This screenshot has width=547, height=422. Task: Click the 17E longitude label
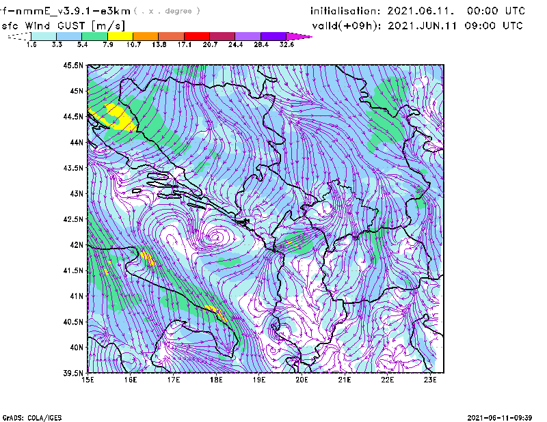174,380
